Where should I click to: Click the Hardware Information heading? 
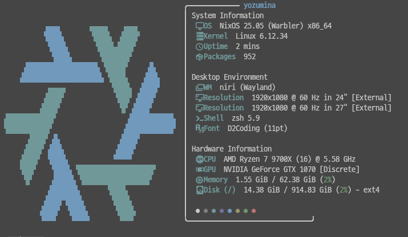pyautogui.click(x=232, y=149)
